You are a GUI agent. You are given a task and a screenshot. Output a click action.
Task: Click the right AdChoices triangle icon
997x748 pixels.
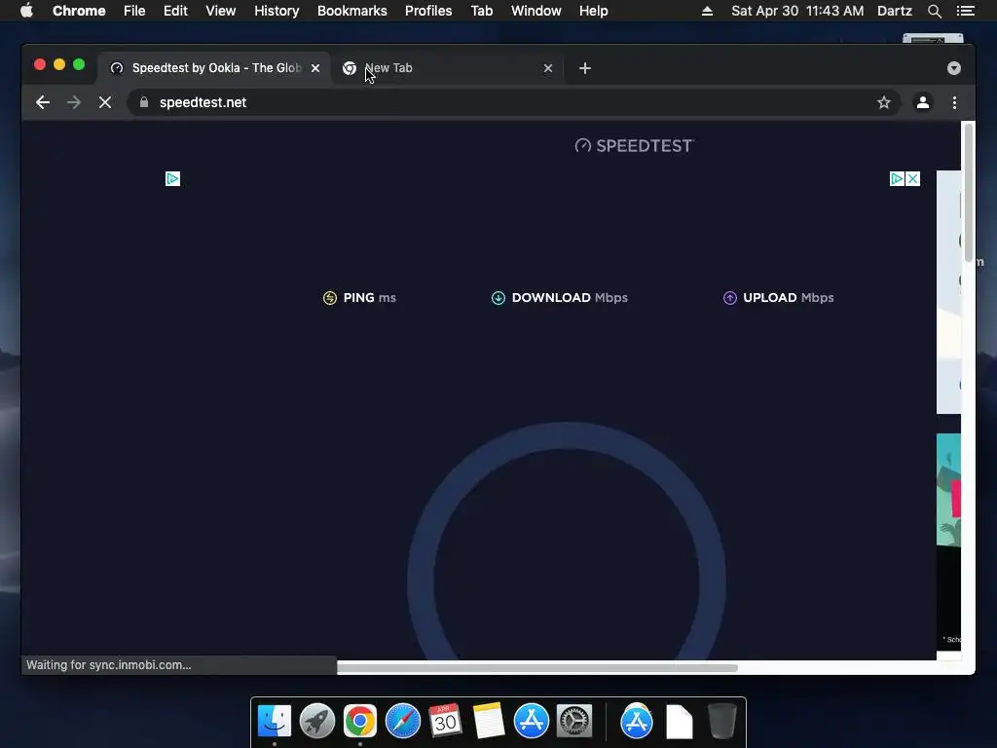[897, 179]
